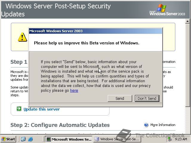Open the More Information link for Step 2
This screenshot has width=191, height=143.
pyautogui.click(x=163, y=125)
